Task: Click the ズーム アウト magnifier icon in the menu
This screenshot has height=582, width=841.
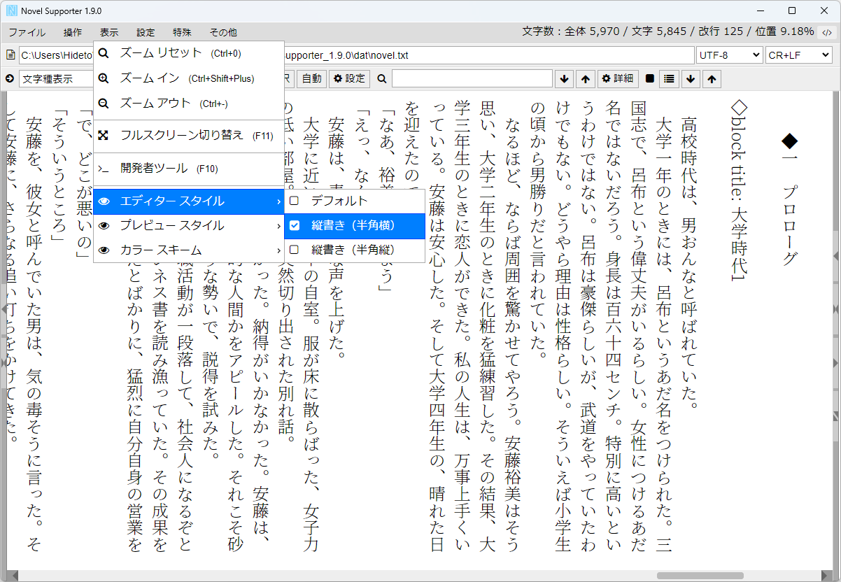Action: point(104,104)
